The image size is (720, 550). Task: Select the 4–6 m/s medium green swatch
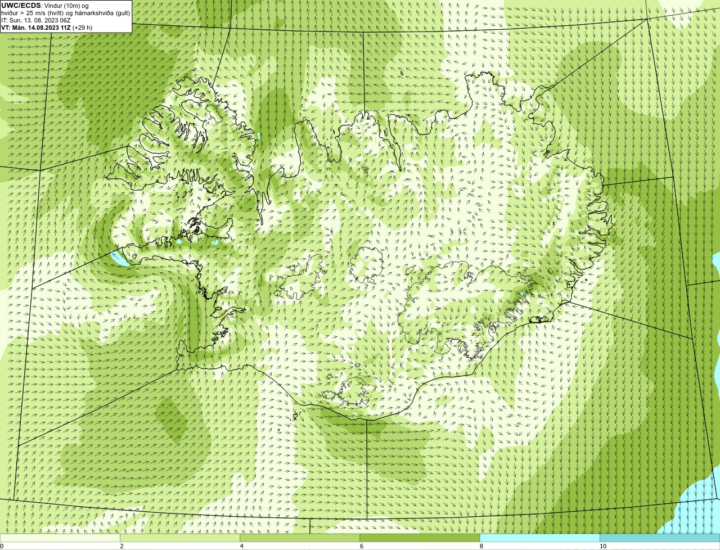300,538
